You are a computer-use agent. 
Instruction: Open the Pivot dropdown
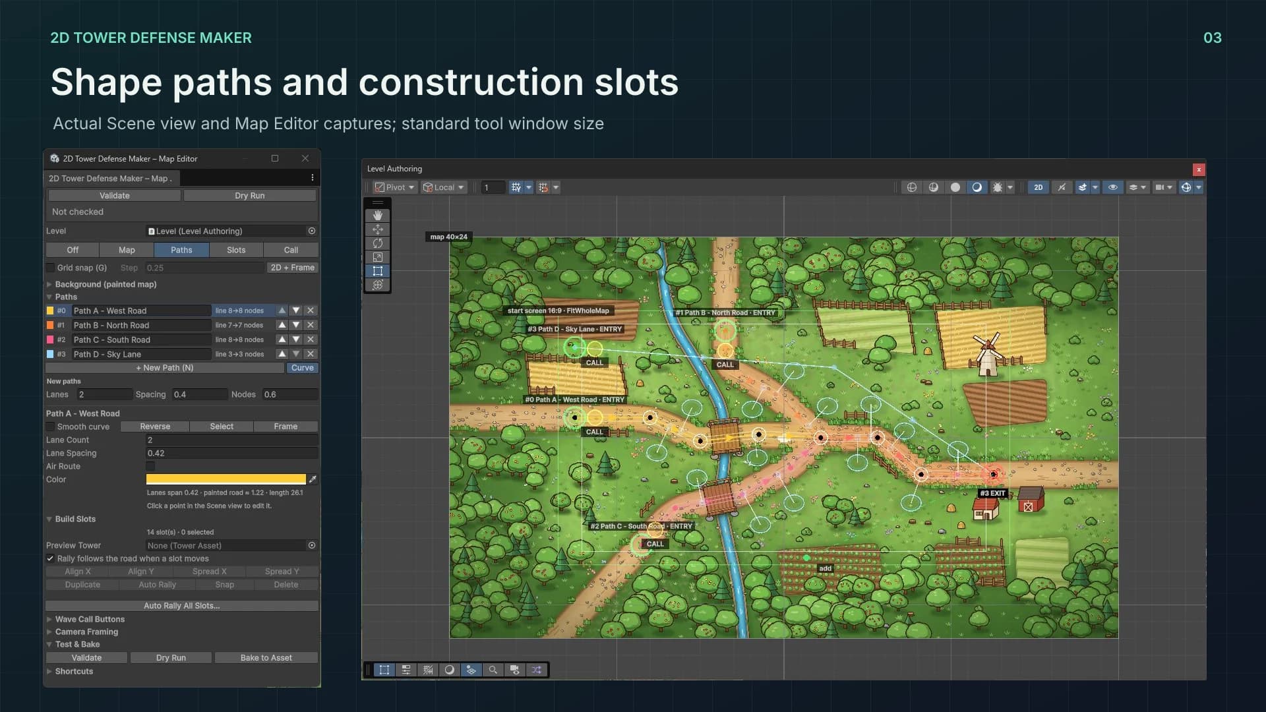coord(395,187)
